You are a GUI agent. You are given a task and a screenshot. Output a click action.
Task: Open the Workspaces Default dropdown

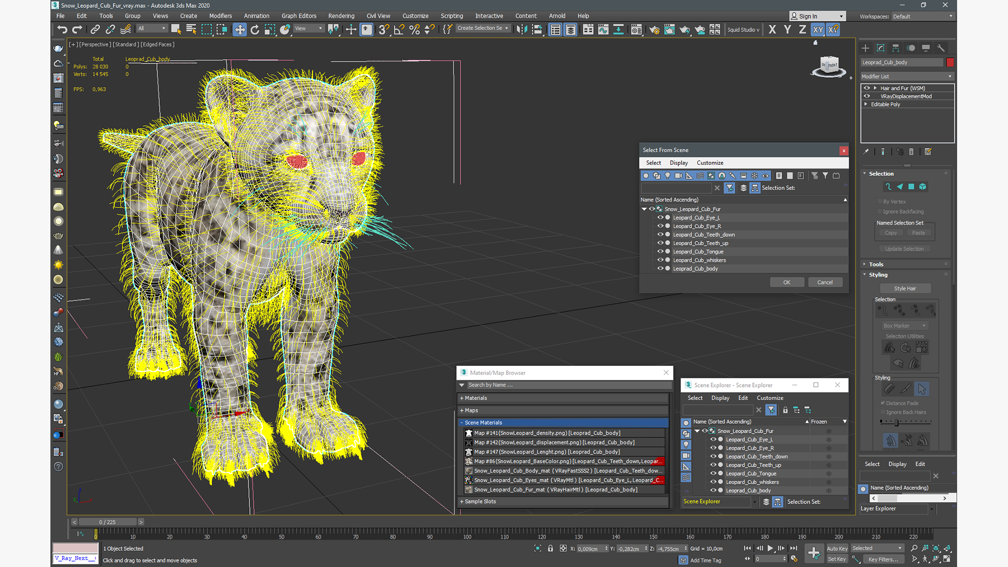click(x=922, y=16)
